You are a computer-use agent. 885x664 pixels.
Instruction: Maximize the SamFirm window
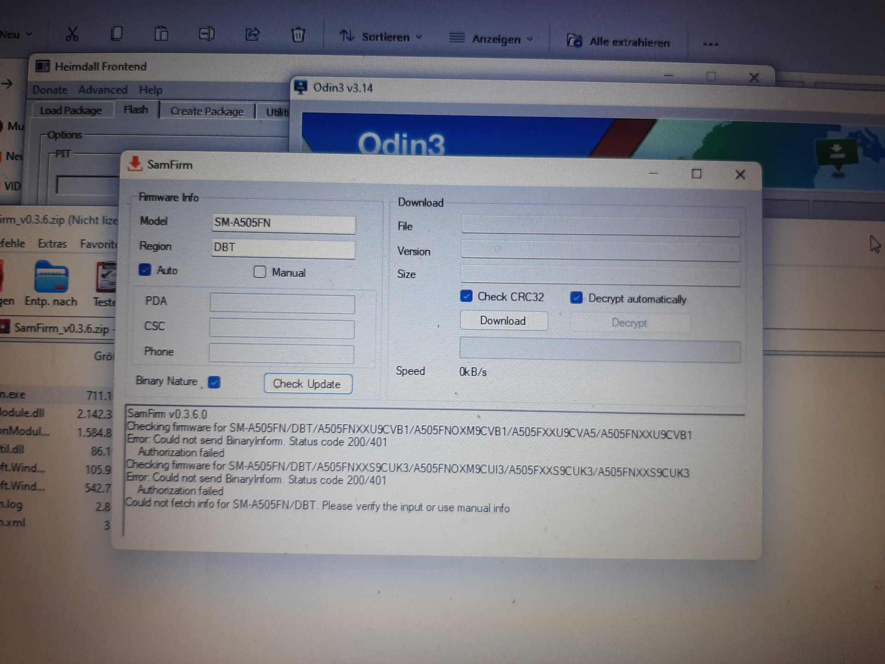point(696,174)
